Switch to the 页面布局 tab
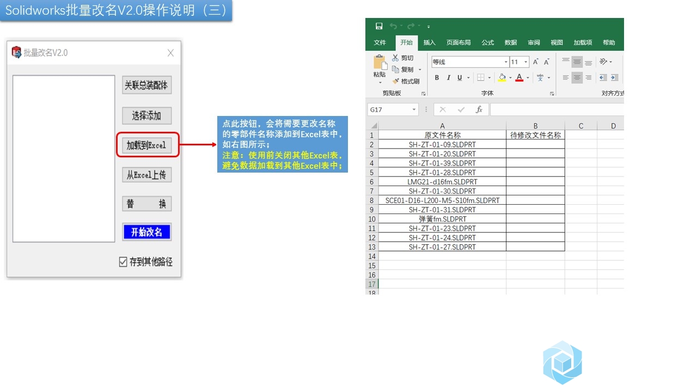 (458, 42)
